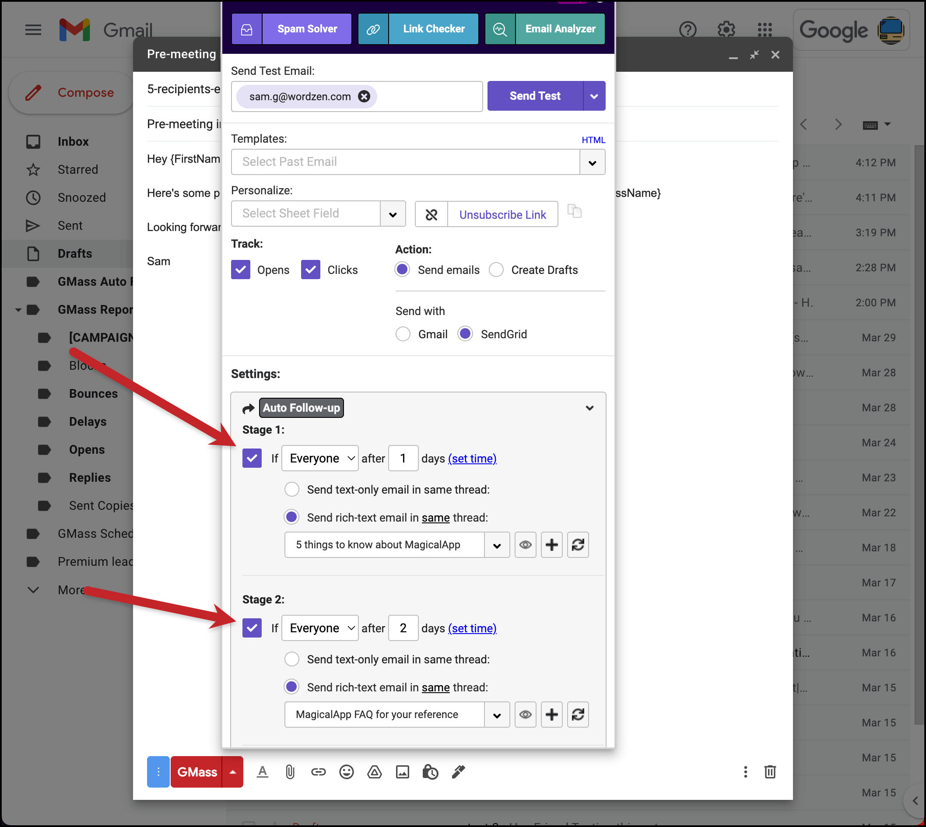
Task: Click the blue three-dot button beside GMass
Action: point(158,772)
